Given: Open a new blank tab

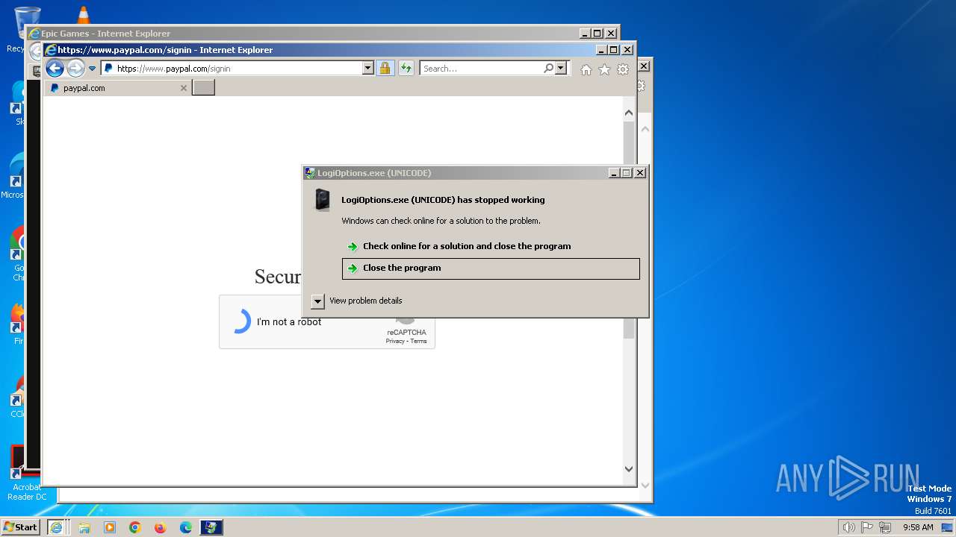Looking at the screenshot, I should click(204, 88).
